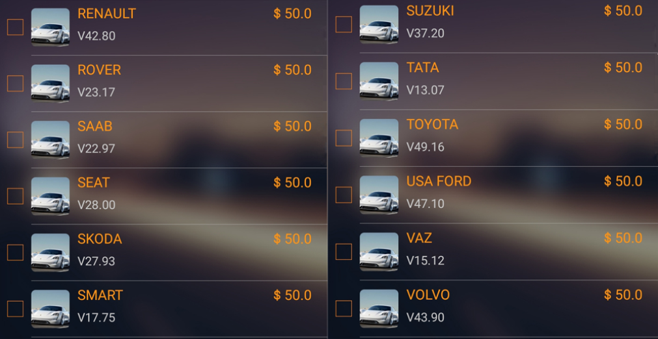The height and width of the screenshot is (339, 658).
Task: Tick the VAZ checkbox
Action: [x=343, y=251]
